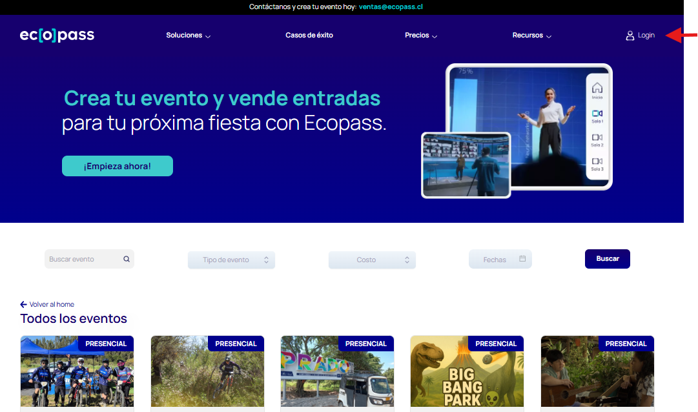Open the guitar player event thumbnail
This screenshot has height=412, width=698.
[x=597, y=371]
